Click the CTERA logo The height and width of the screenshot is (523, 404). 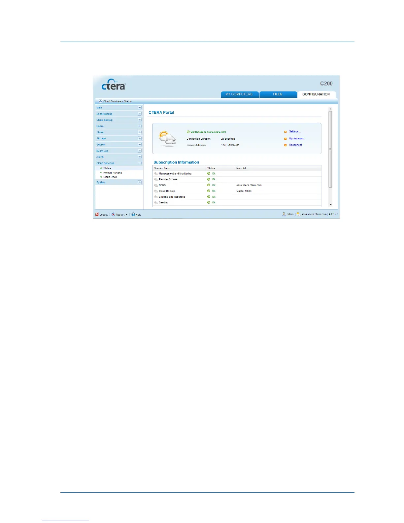tap(114, 85)
